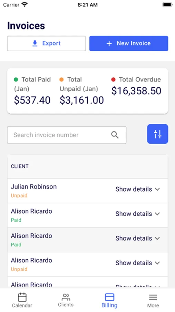
Task: Click the search magnifier icon
Action: point(115,135)
